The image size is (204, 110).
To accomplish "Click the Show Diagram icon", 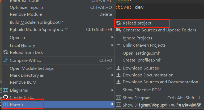I will click(x=118, y=98).
